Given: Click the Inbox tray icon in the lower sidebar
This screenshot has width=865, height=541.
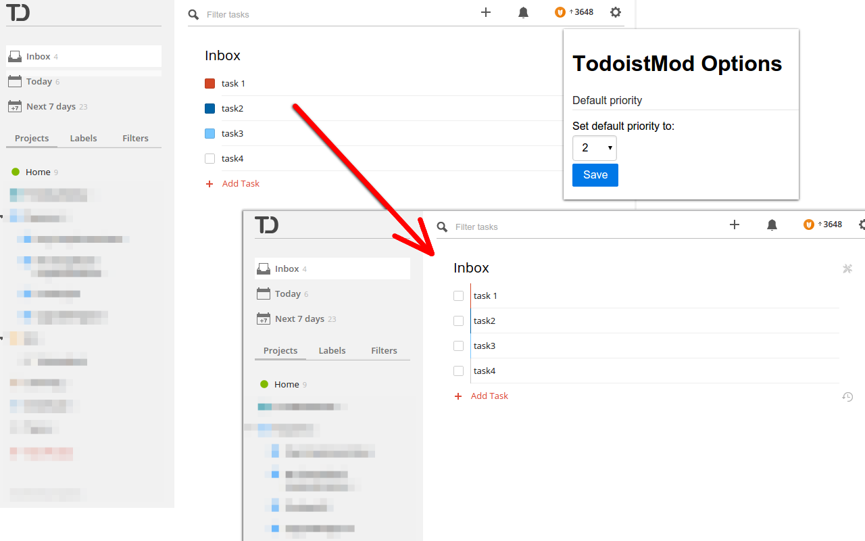Looking at the screenshot, I should [x=264, y=269].
